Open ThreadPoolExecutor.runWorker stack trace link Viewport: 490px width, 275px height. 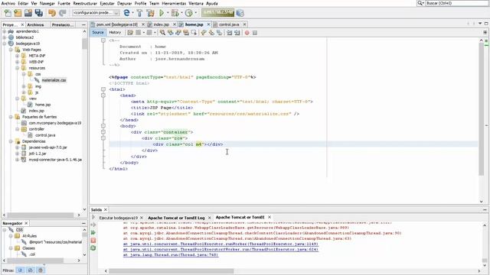(220, 244)
